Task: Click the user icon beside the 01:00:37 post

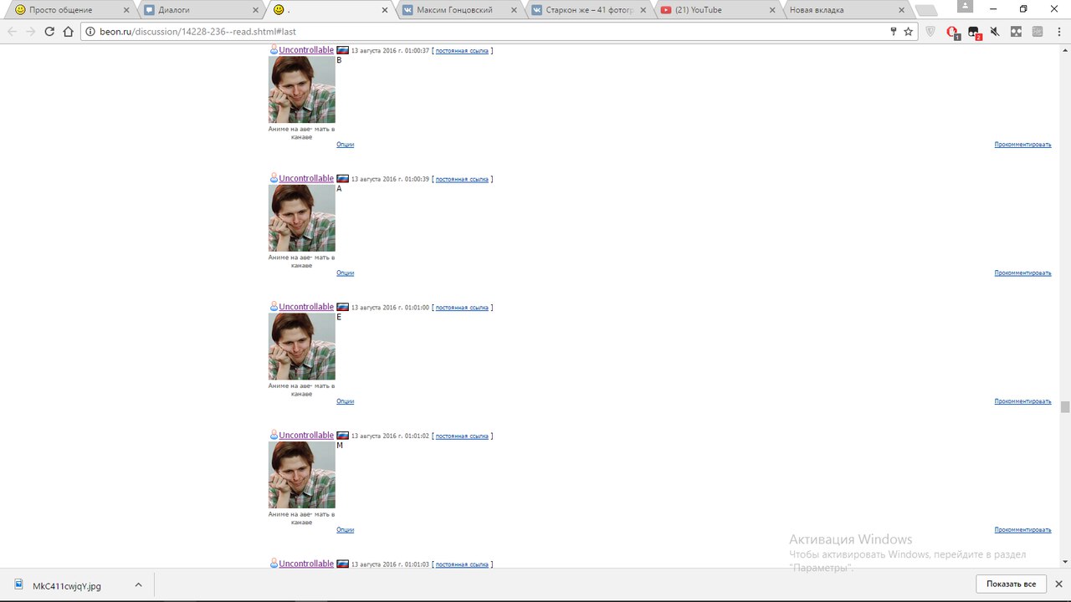Action: coord(274,50)
